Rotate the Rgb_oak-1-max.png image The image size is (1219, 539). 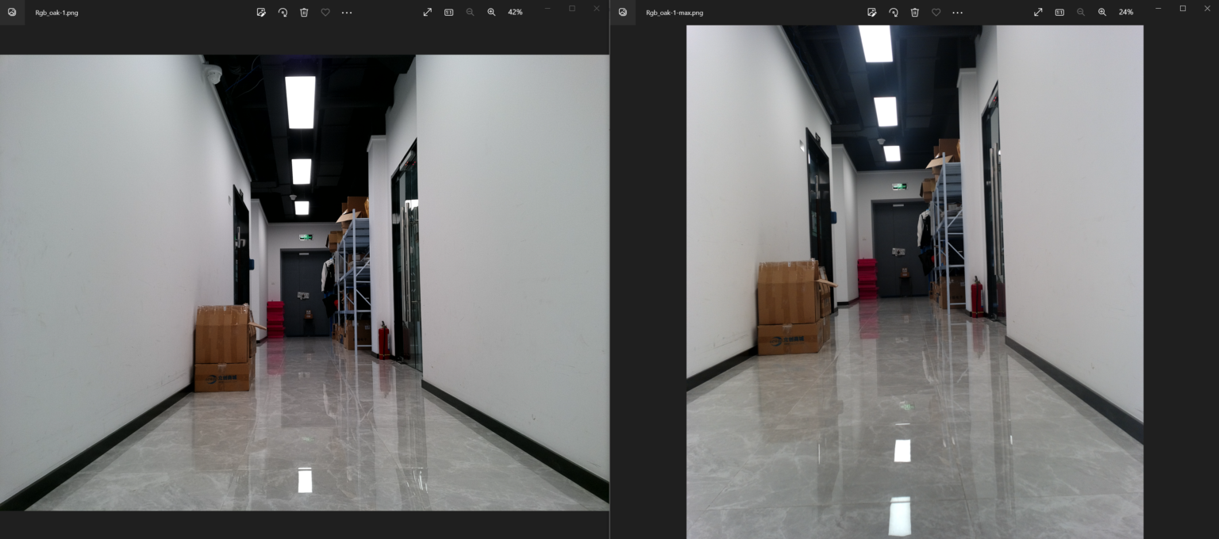tap(893, 13)
